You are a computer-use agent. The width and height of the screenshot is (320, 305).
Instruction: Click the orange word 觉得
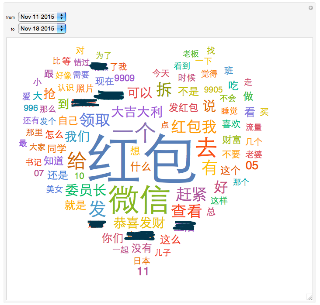click(209, 74)
